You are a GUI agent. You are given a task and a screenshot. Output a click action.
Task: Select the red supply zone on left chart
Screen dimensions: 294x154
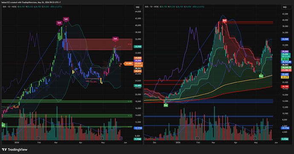(98, 44)
